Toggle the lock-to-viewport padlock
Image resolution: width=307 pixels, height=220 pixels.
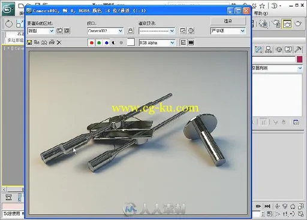(x=130, y=30)
